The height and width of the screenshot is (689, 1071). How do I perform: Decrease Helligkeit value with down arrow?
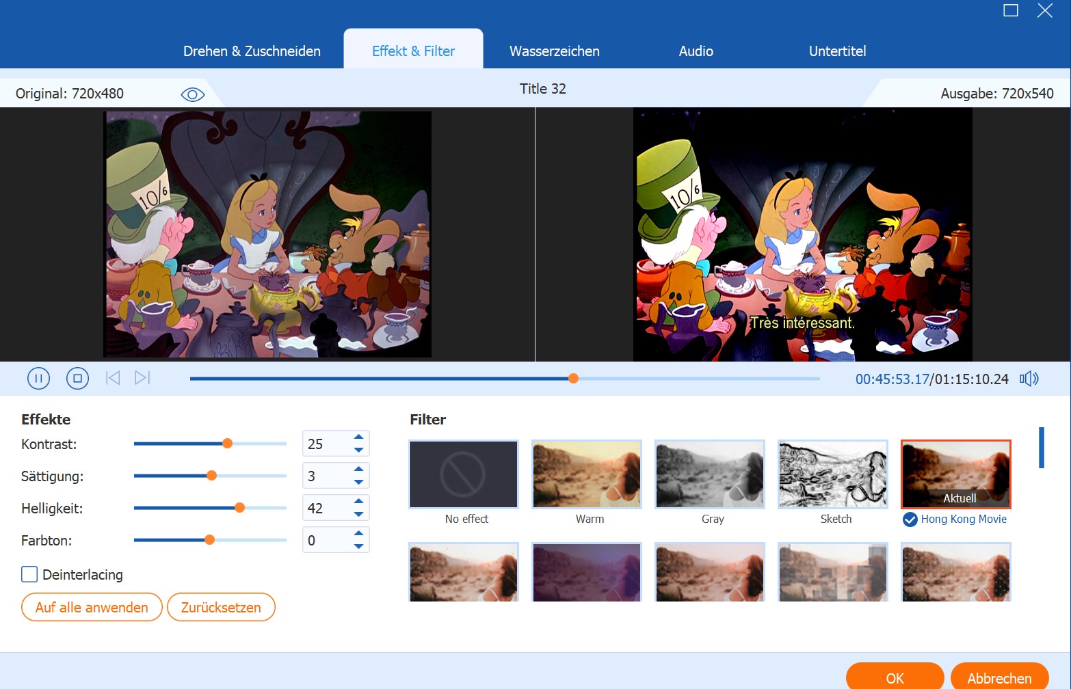click(358, 514)
